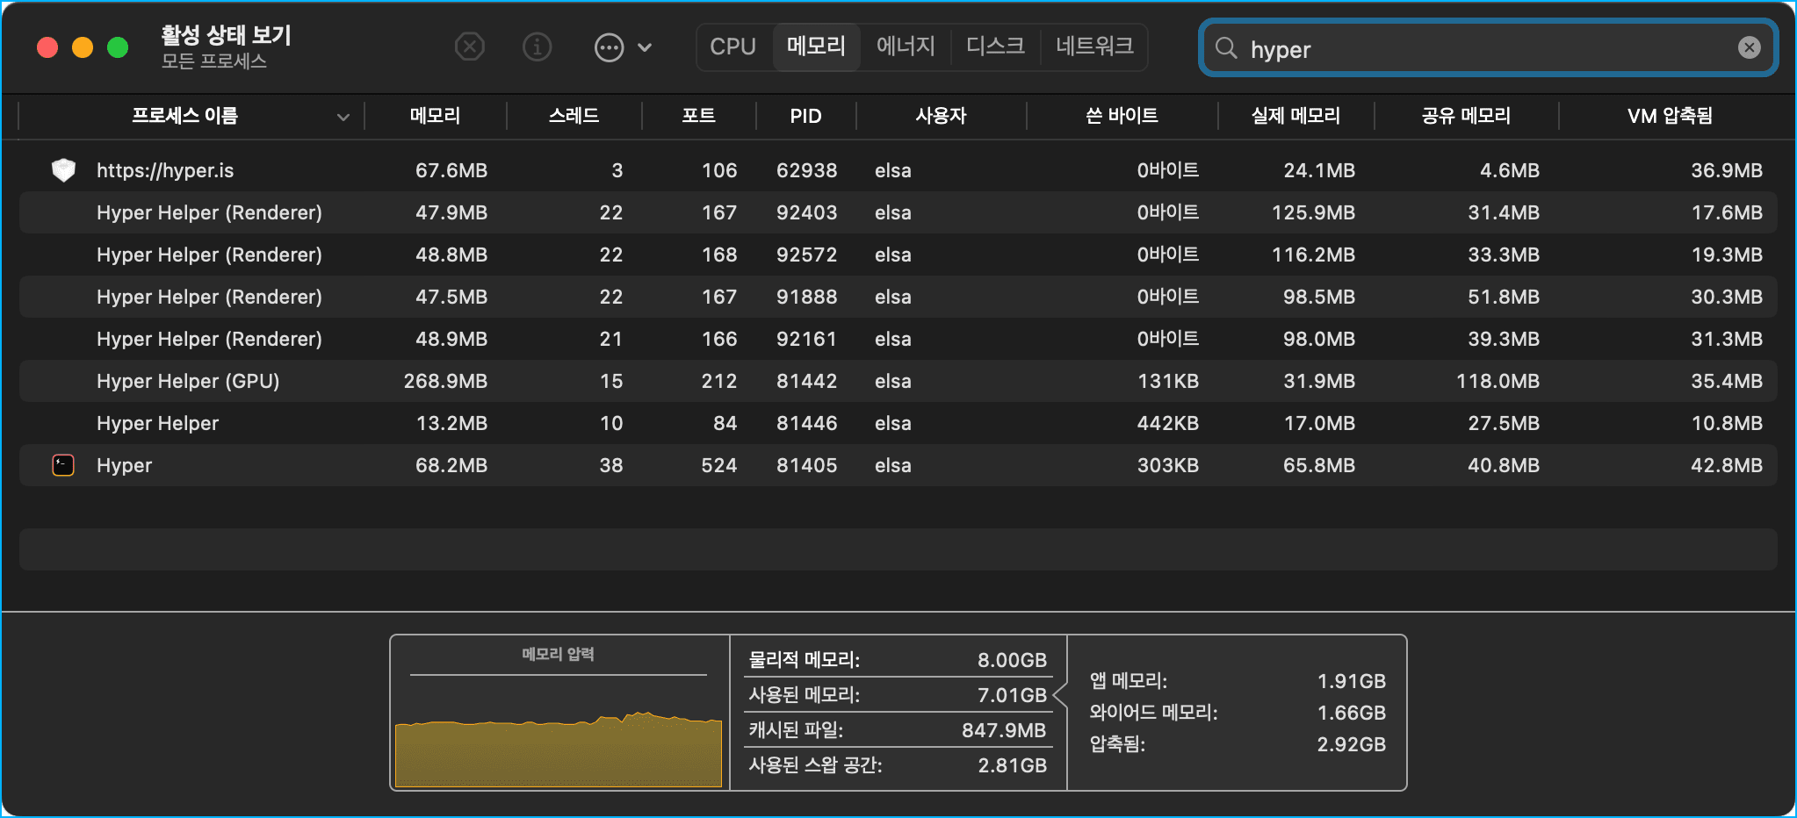Switch to the 에너지 tab
1797x818 pixels.
[906, 47]
